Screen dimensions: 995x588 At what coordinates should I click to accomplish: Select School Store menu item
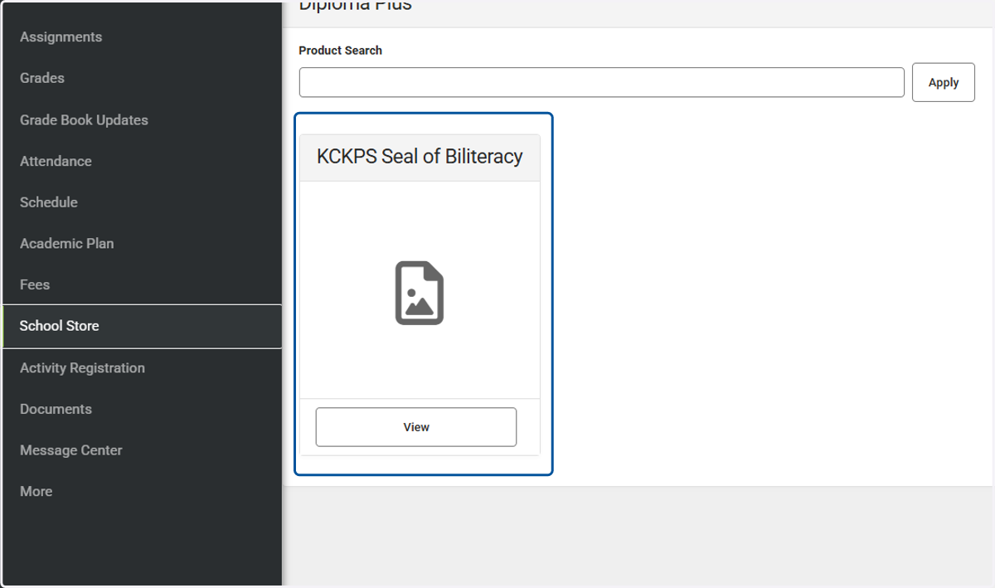click(142, 326)
